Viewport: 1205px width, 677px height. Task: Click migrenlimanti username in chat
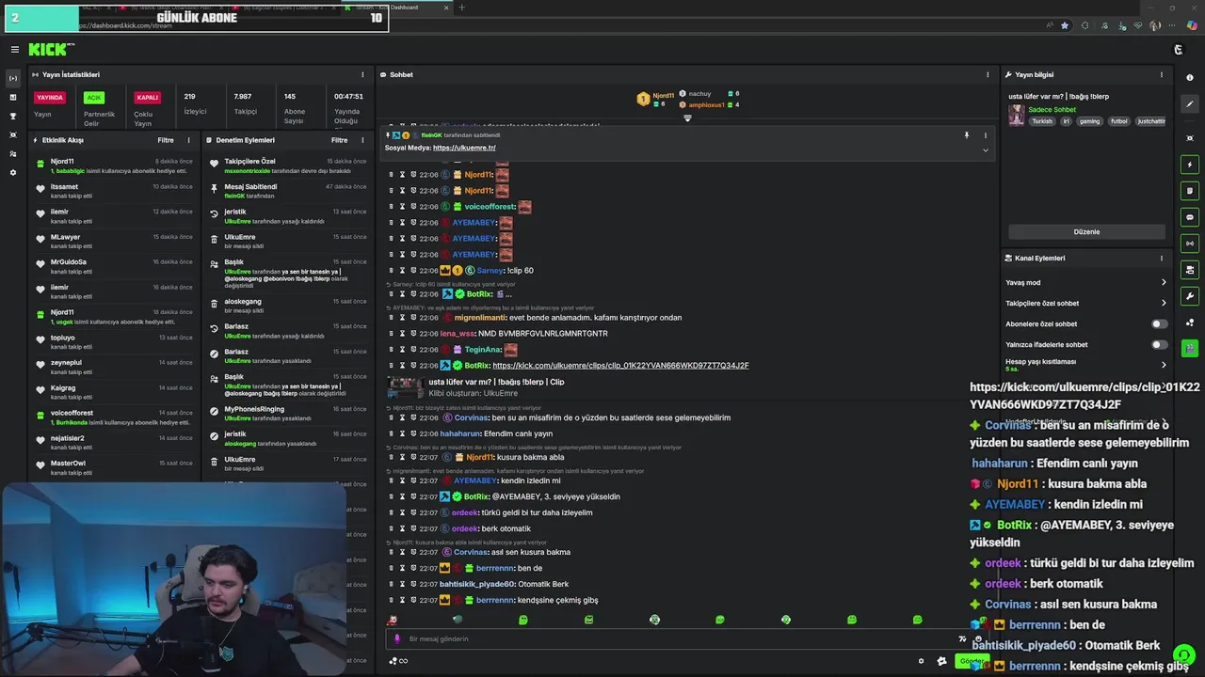click(480, 318)
